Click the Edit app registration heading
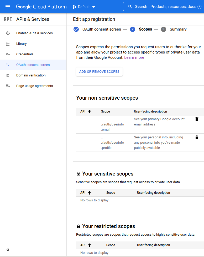Image resolution: width=204 pixels, height=257 pixels. click(x=94, y=19)
